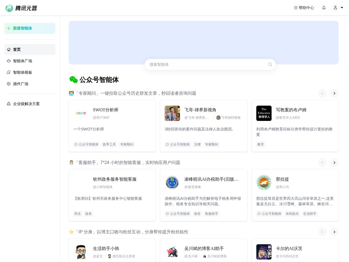Show previous 专家顾问 agents with left arrow

coord(322,93)
